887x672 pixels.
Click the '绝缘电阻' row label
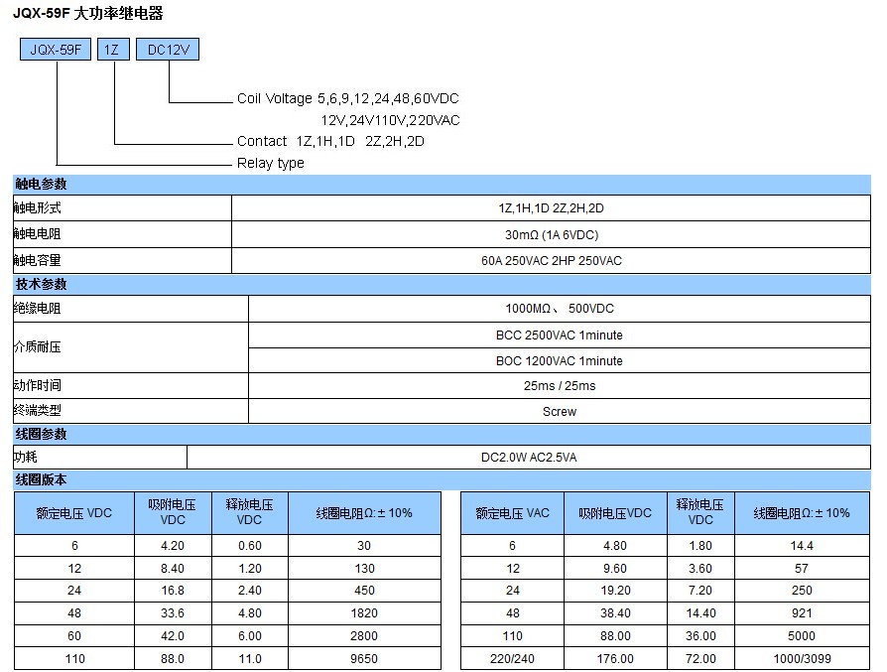point(131,309)
